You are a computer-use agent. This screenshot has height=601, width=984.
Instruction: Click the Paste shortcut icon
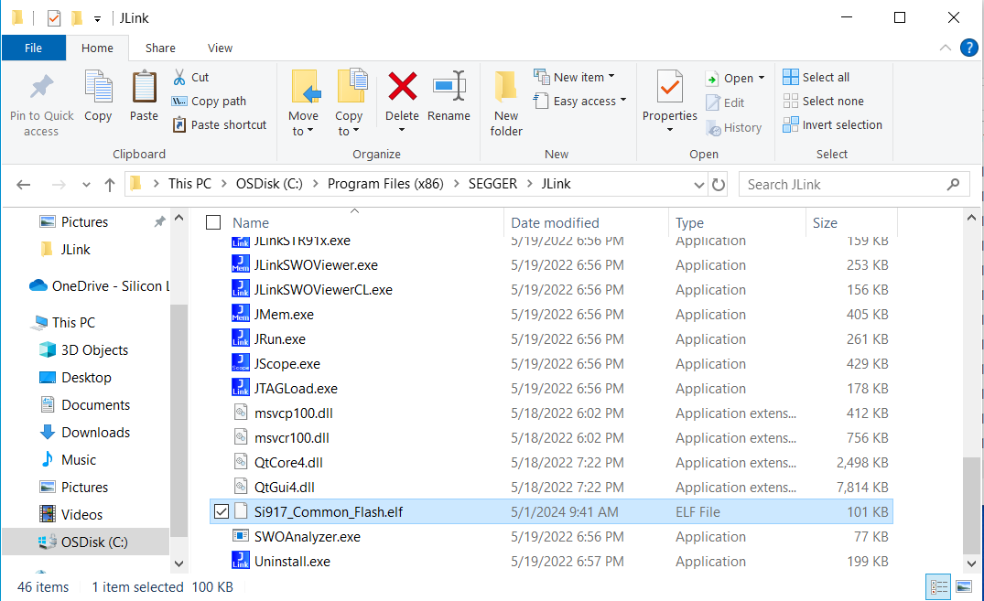(179, 124)
